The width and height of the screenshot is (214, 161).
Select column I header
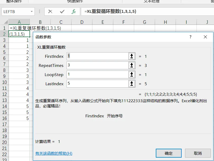(186, 22)
